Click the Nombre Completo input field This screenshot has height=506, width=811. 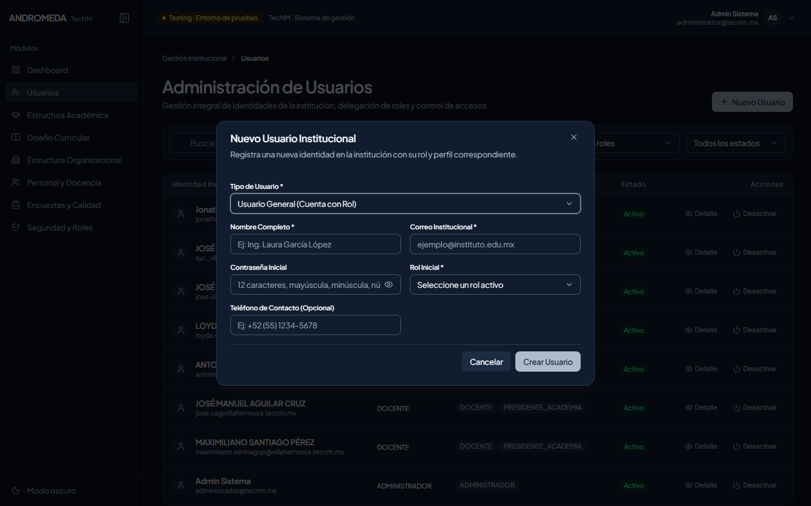pyautogui.click(x=315, y=244)
